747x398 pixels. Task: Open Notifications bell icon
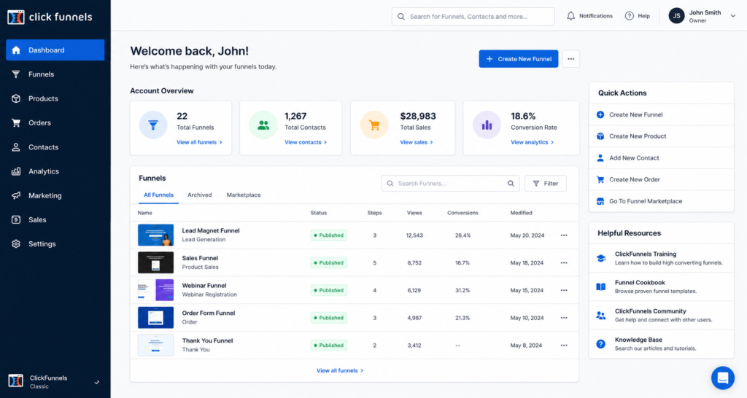point(570,16)
